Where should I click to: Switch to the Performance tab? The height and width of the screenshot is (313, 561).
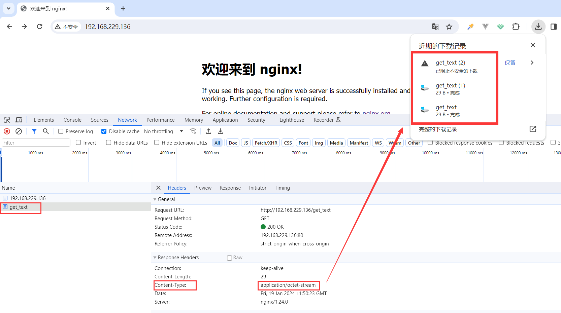click(x=161, y=120)
